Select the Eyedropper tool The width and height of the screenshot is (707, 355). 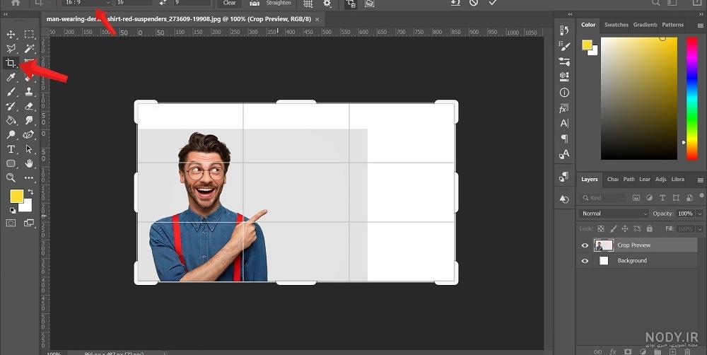point(11,78)
